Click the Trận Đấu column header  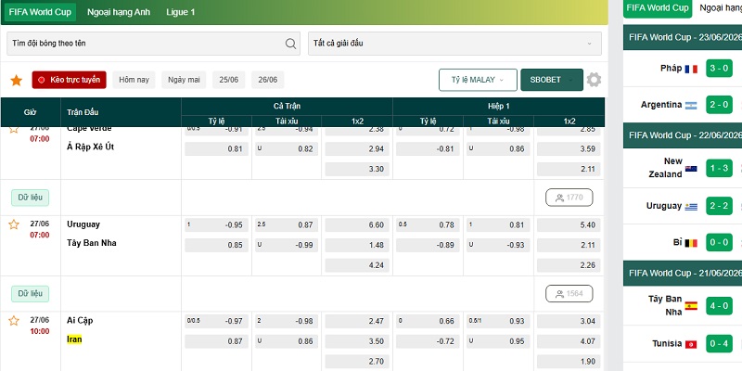point(121,112)
